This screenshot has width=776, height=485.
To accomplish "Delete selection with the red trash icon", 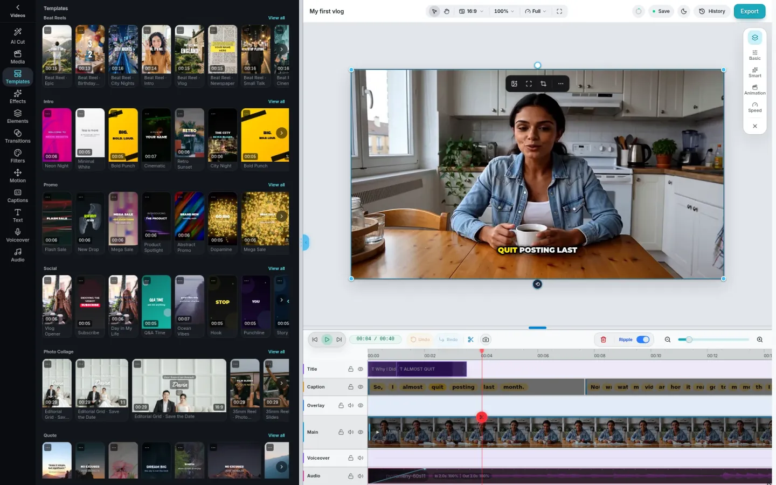I will [604, 339].
